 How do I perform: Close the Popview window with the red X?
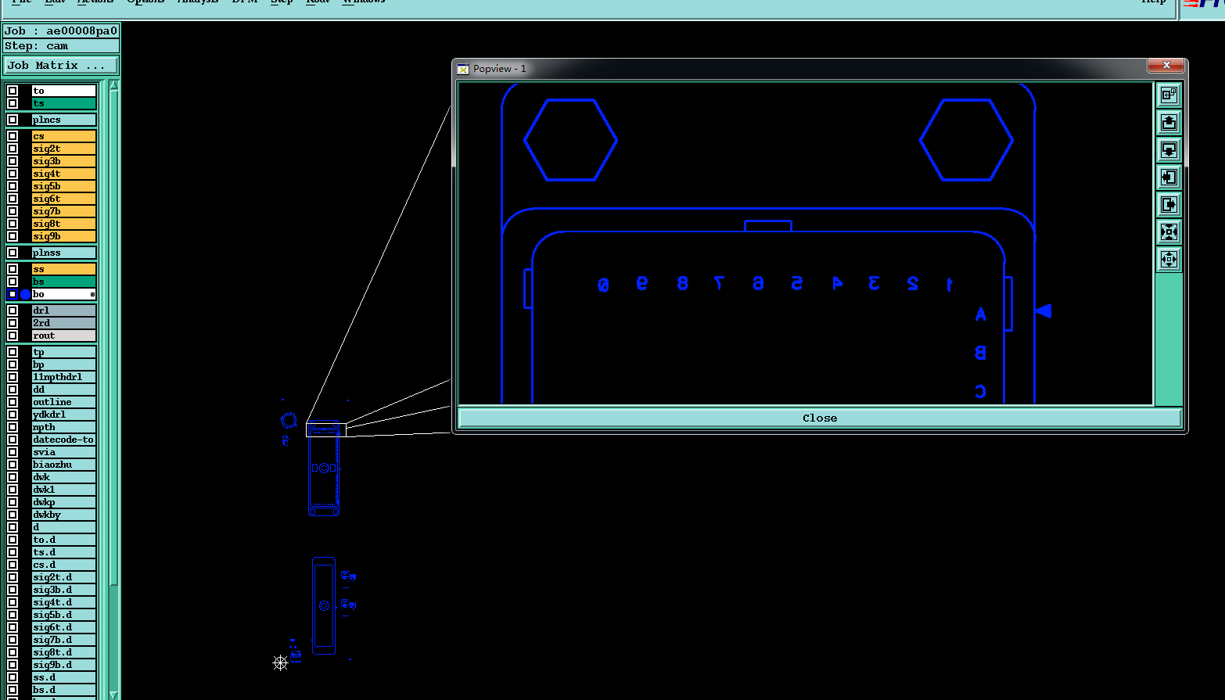pos(1166,65)
